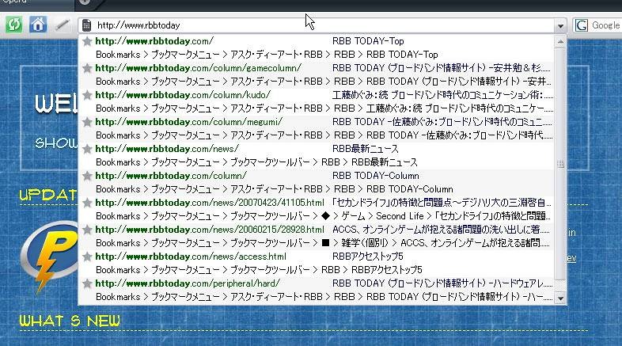
Task: Click star icon for column/gamecolumn suggestion
Action: (87, 68)
